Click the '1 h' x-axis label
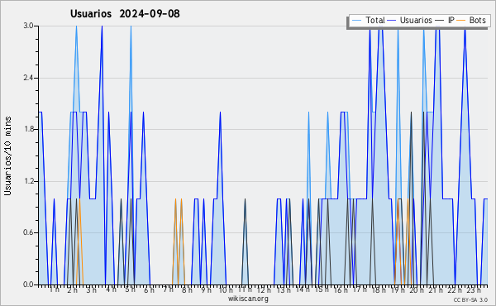The image size is (496, 306). pos(54,289)
